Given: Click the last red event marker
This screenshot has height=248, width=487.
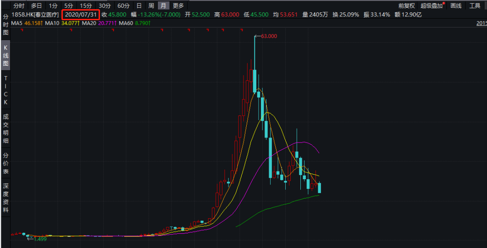Looking at the screenshot, I should pos(242,30).
